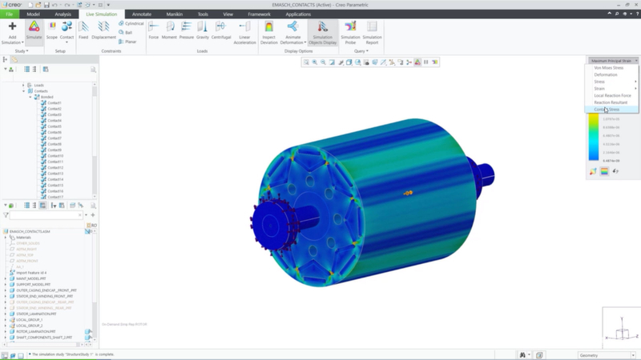Click the Simulate icon in the ribbon
This screenshot has width=641, height=360.
[34, 30]
